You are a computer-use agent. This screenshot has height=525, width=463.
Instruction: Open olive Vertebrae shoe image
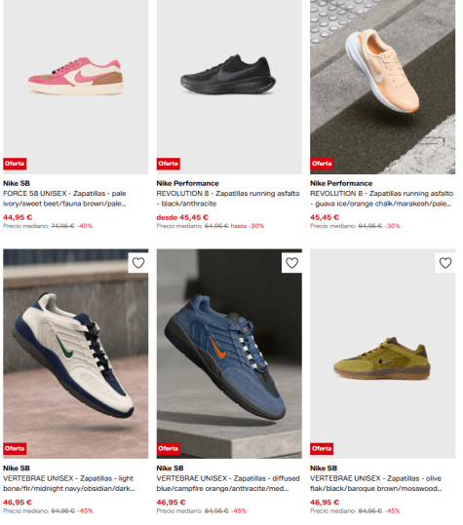pyautogui.click(x=383, y=354)
